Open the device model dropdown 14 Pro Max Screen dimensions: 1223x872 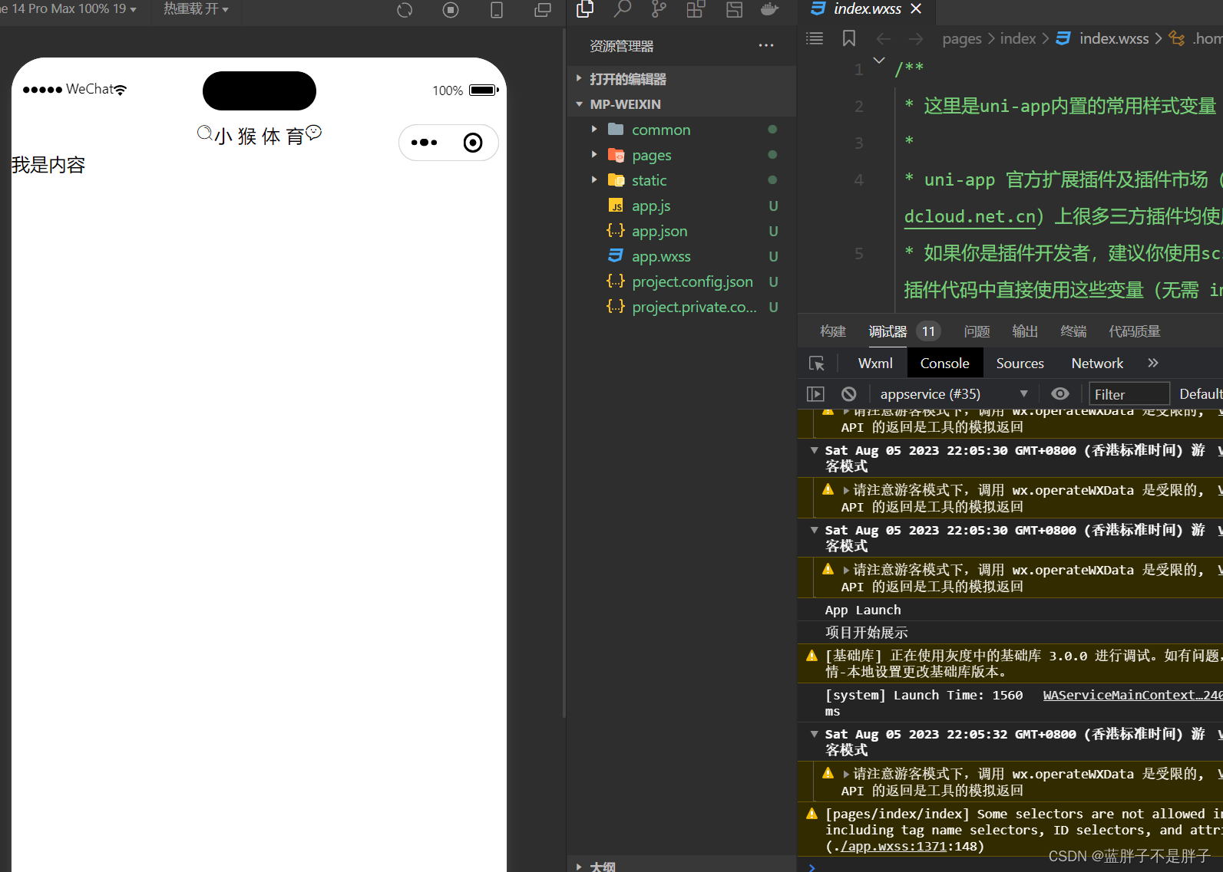tap(69, 9)
